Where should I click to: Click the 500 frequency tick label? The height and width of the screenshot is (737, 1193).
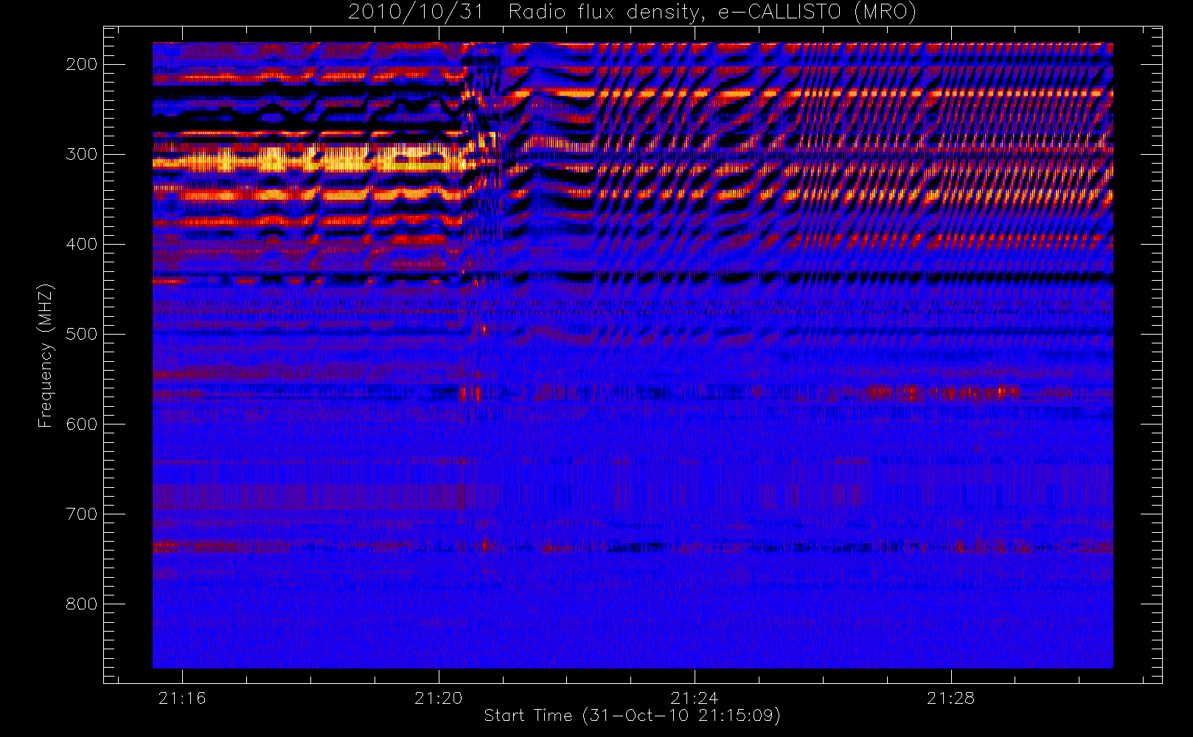click(81, 334)
